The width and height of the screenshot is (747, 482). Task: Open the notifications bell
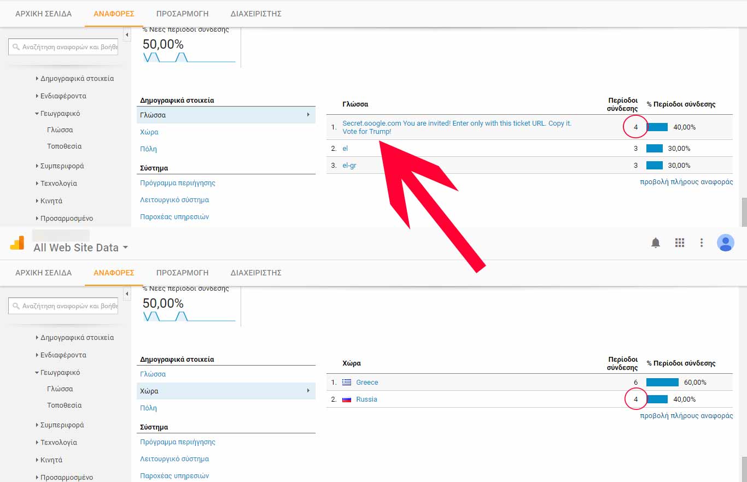(x=656, y=243)
